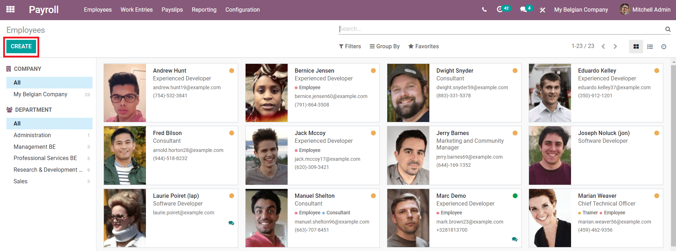
Task: Click the debug tools cross icon
Action: 542,10
